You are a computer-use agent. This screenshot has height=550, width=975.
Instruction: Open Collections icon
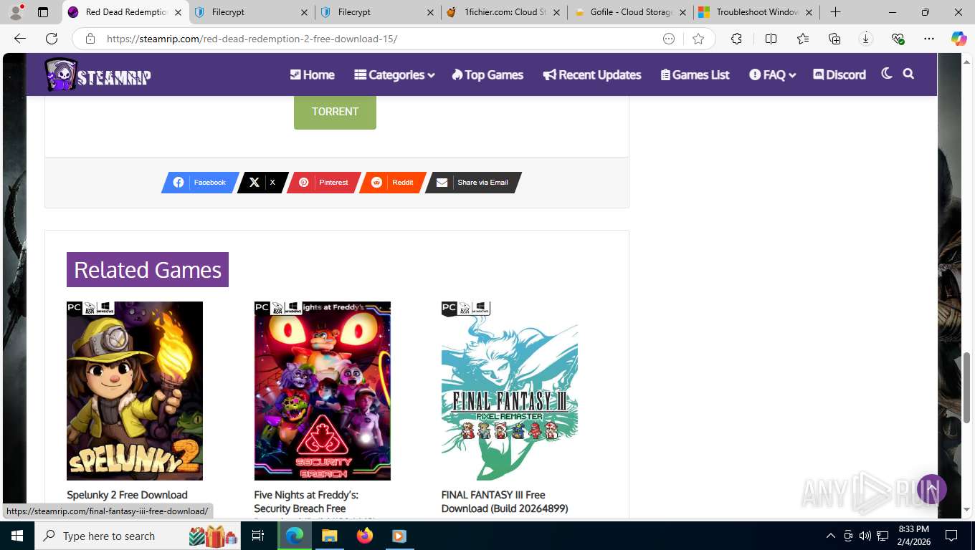click(834, 39)
